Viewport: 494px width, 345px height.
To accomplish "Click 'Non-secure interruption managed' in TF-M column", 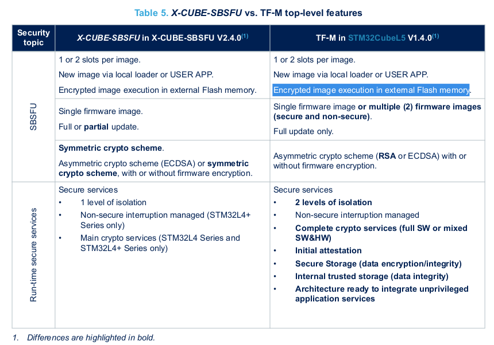I will pyautogui.click(x=357, y=215).
